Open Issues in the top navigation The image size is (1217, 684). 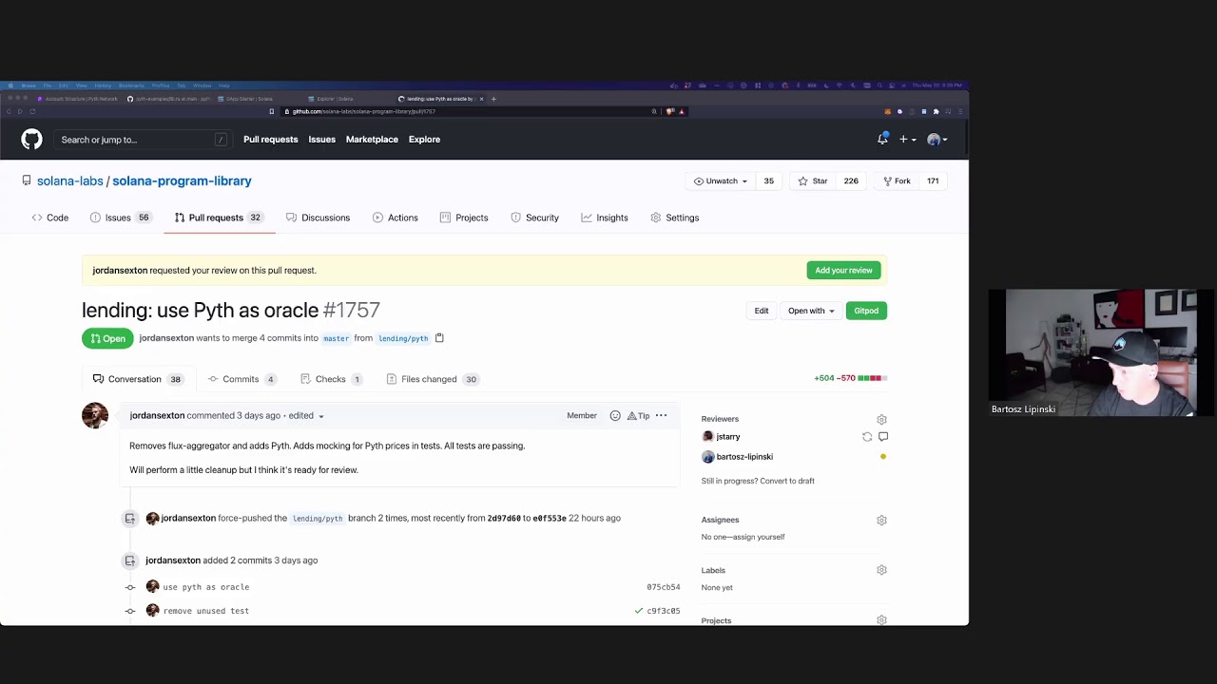[321, 140]
